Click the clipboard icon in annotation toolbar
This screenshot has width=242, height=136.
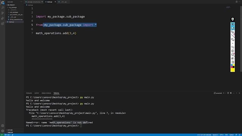click(x=233, y=62)
